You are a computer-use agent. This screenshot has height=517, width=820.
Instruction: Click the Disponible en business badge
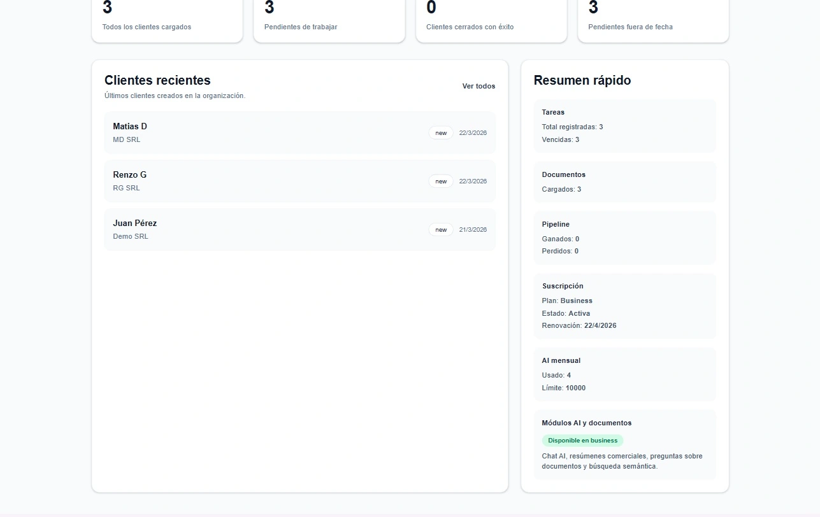click(582, 441)
